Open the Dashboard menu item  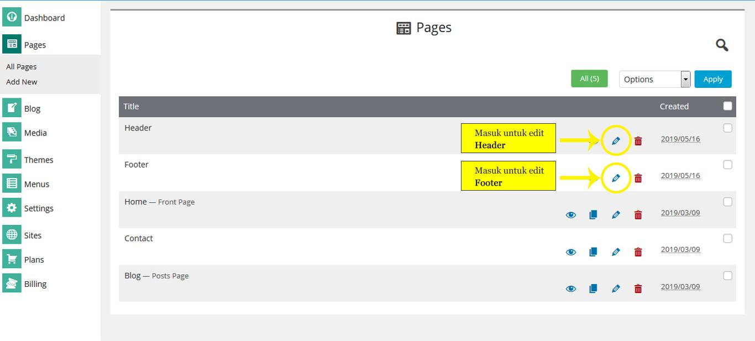pos(44,18)
